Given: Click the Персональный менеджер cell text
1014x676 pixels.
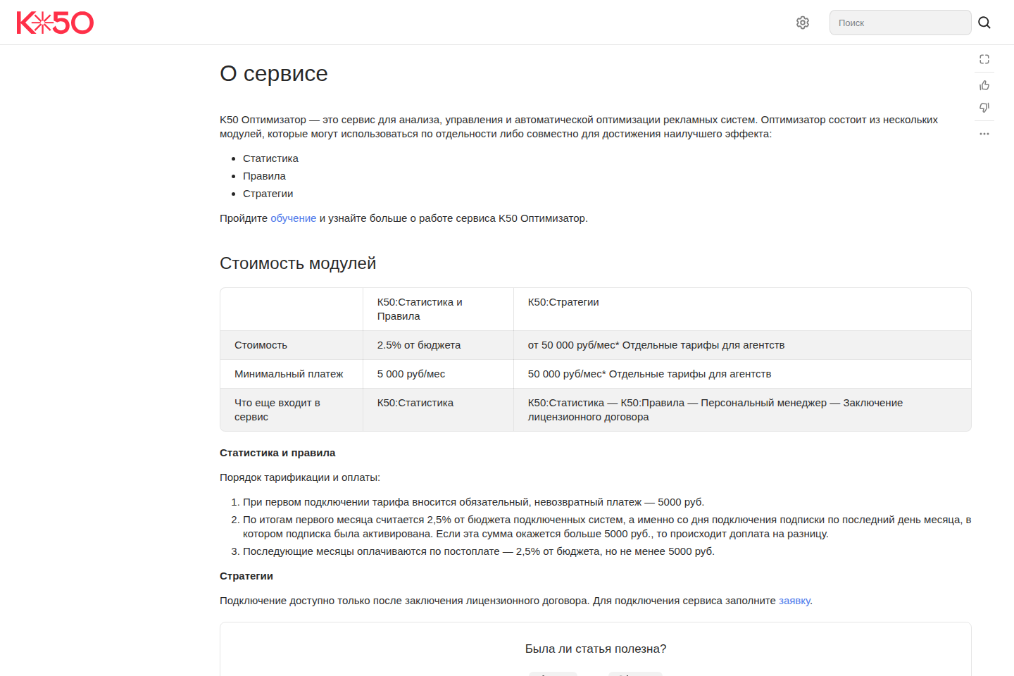Looking at the screenshot, I should (763, 403).
